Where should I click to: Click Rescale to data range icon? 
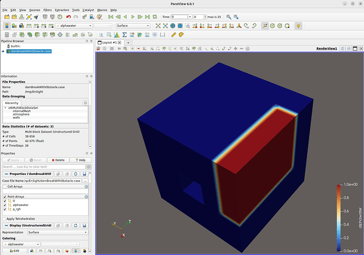29,26
